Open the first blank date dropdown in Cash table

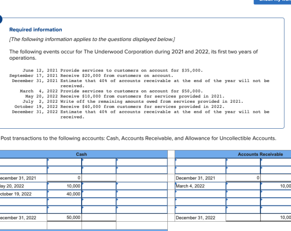(x=23, y=162)
